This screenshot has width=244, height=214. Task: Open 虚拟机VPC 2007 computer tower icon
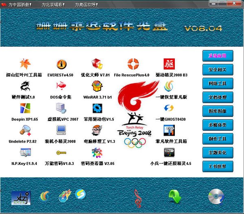click(61, 108)
